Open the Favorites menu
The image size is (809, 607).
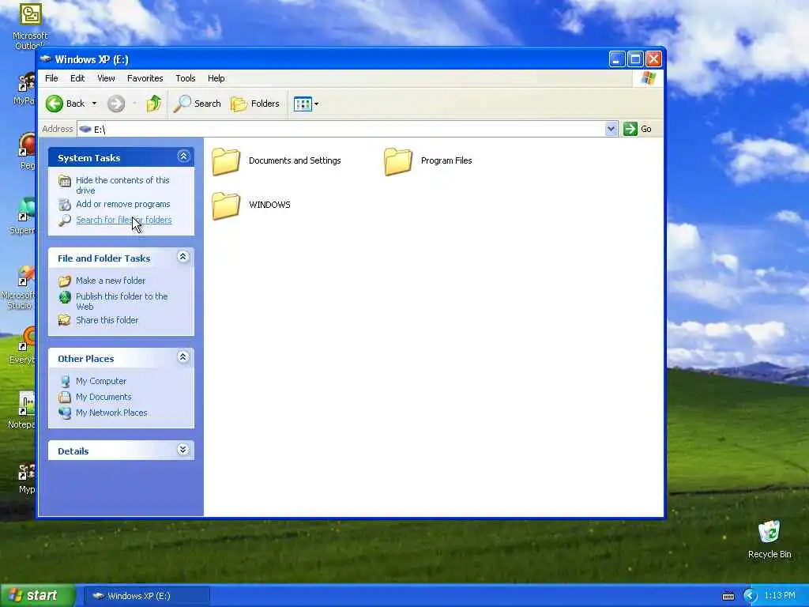pyautogui.click(x=145, y=78)
